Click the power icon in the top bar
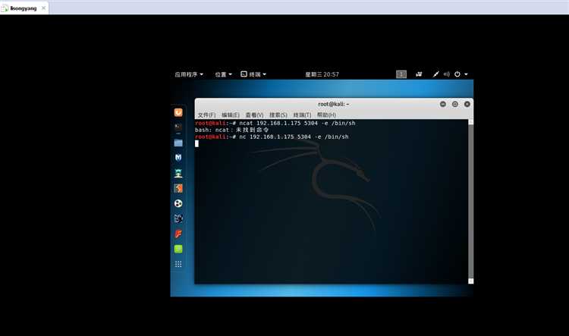 point(457,74)
